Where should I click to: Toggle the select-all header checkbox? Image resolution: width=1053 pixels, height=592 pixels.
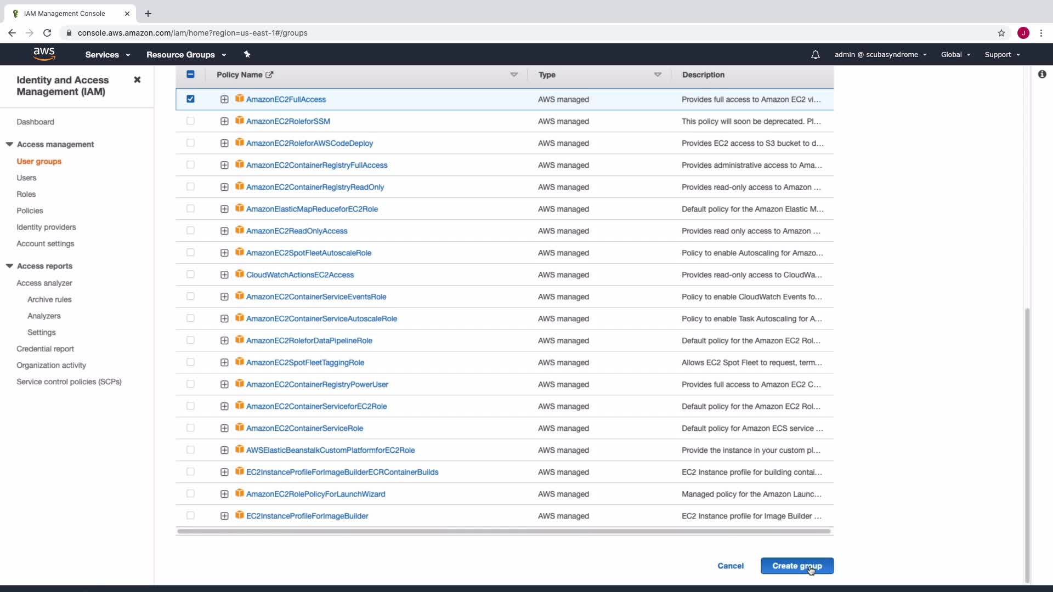[190, 75]
